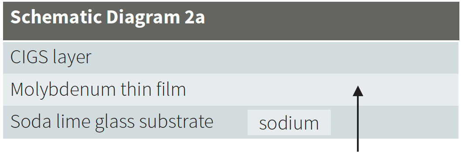The height and width of the screenshot is (156, 462).
Task: Click the upward arrow's arrowhead
Action: coord(358,91)
